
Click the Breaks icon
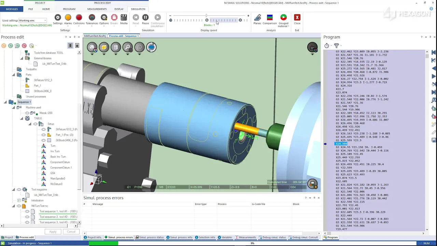click(114, 19)
